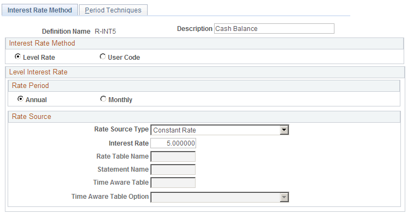
Task: Click the Definition Name label
Action: (x=66, y=32)
